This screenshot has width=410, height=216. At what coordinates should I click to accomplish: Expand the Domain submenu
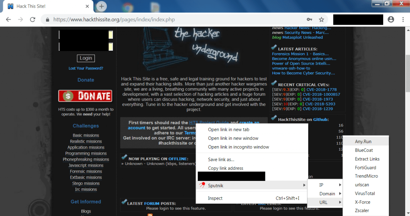(325, 194)
